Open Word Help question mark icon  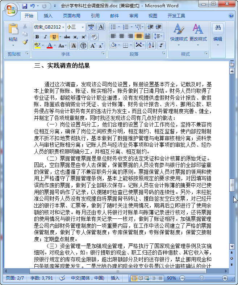click(x=231, y=16)
